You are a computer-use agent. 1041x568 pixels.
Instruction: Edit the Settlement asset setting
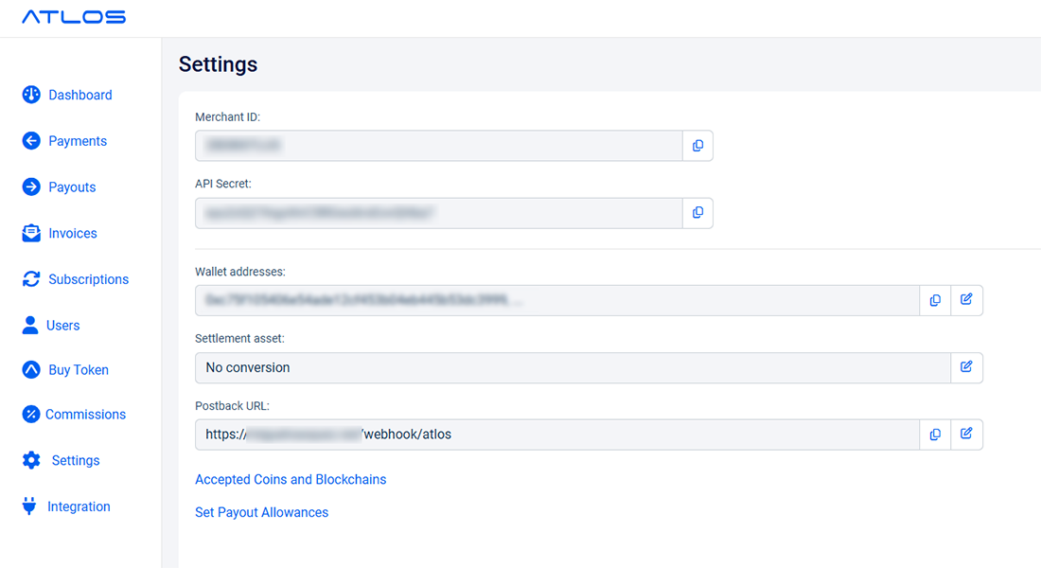[x=966, y=367]
